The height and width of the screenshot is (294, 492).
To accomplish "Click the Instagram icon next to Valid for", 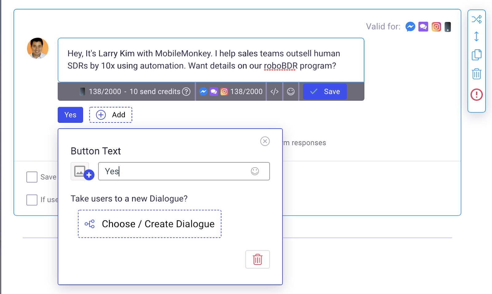I will (x=436, y=27).
